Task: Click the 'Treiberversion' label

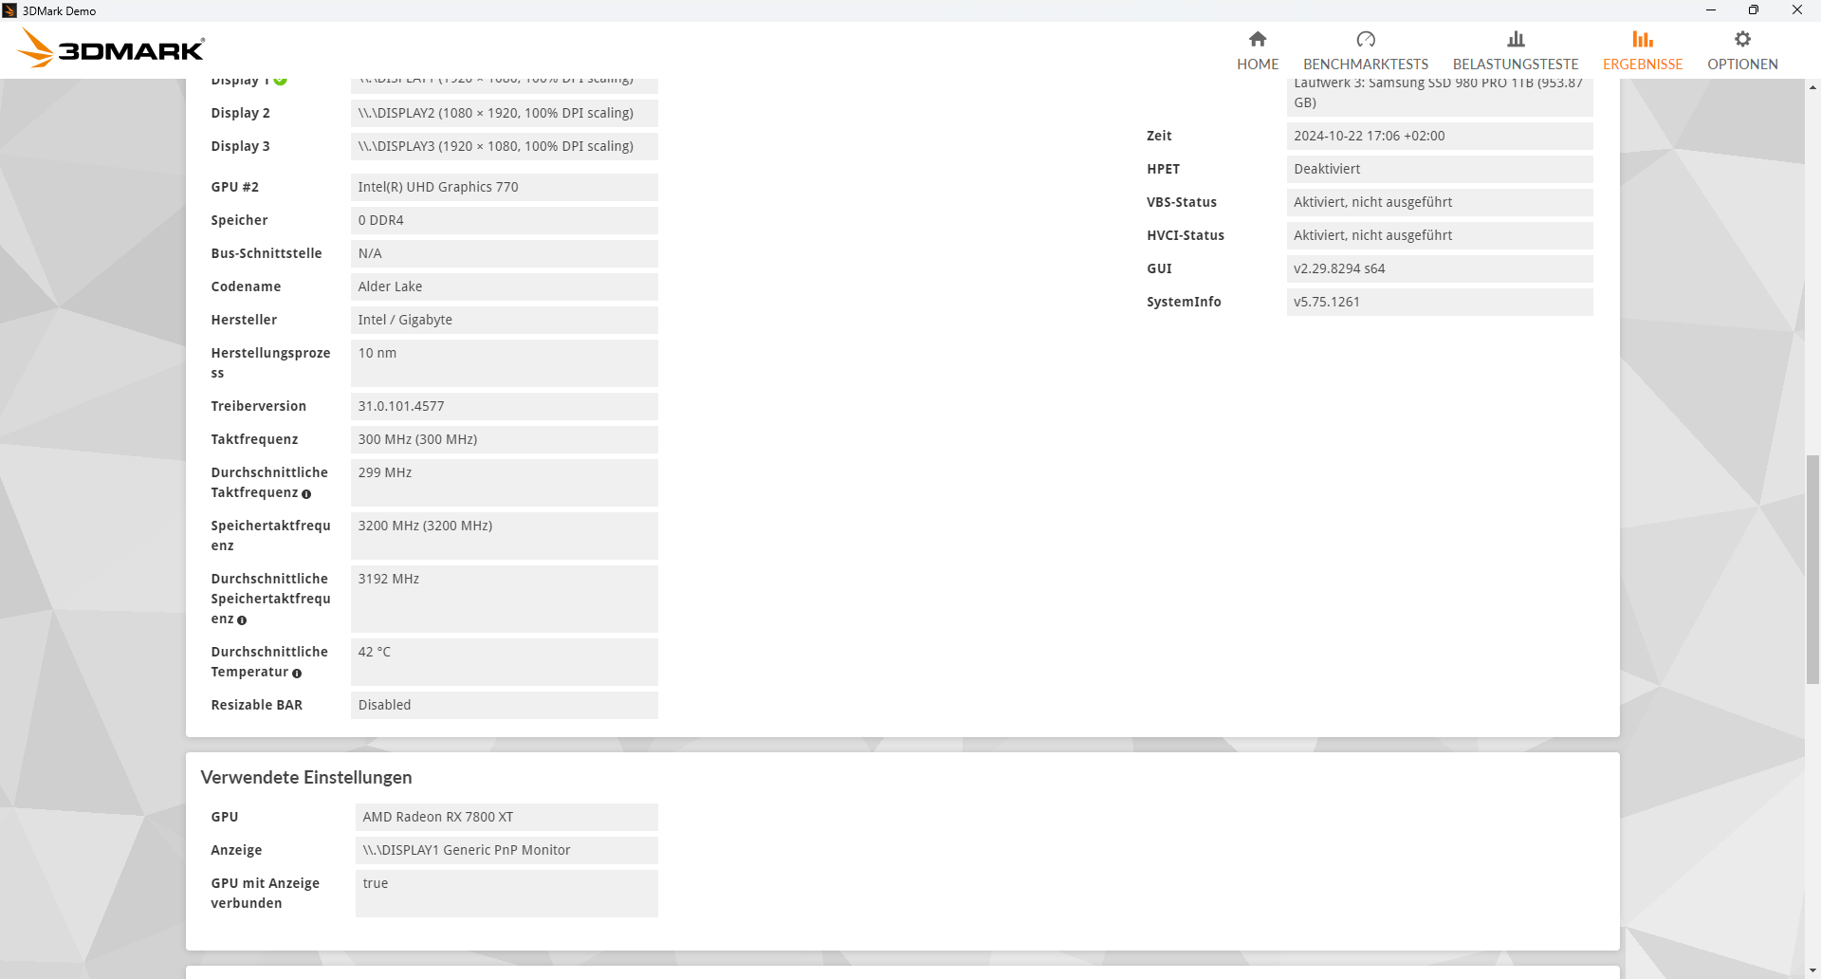Action: coord(259,406)
